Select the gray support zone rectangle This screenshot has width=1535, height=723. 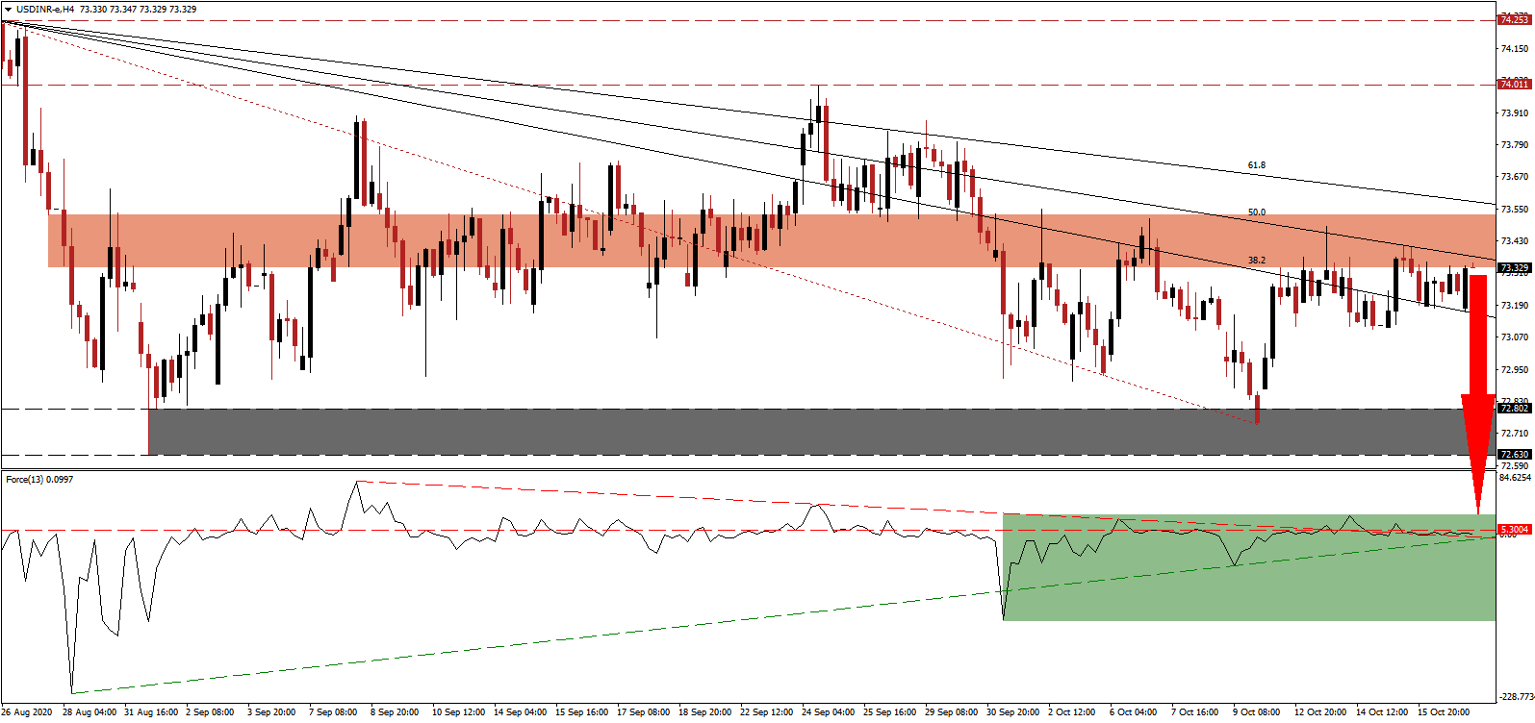[822, 432]
